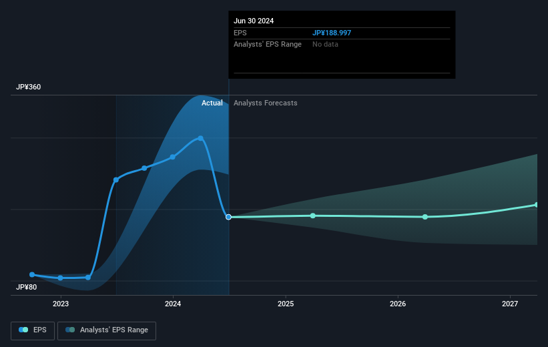Image resolution: width=548 pixels, height=347 pixels.
Task: Click the 2024 x-axis label
Action: [x=173, y=304]
